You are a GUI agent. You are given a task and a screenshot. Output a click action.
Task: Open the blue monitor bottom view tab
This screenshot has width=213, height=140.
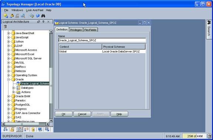coord(40,129)
